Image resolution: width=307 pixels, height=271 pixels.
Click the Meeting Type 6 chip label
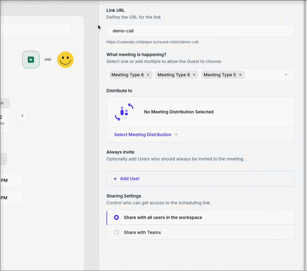128,75
